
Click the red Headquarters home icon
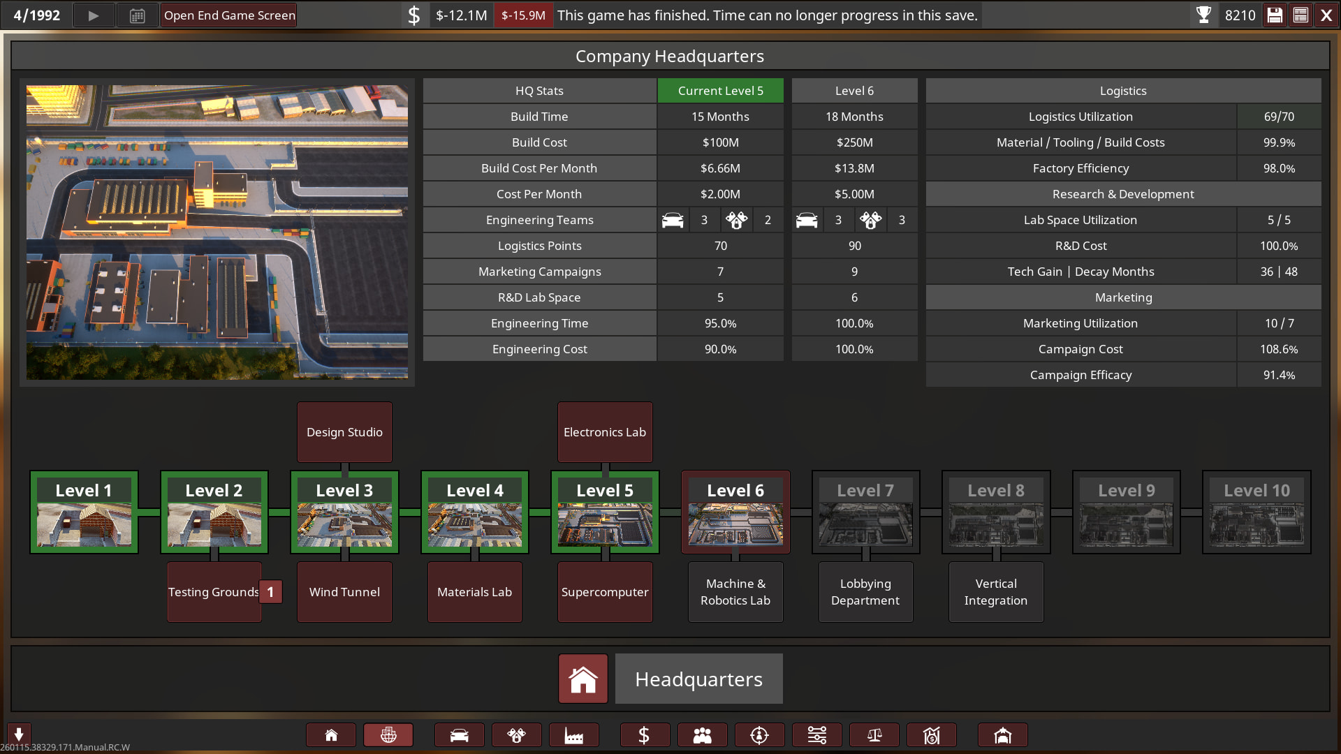[582, 679]
